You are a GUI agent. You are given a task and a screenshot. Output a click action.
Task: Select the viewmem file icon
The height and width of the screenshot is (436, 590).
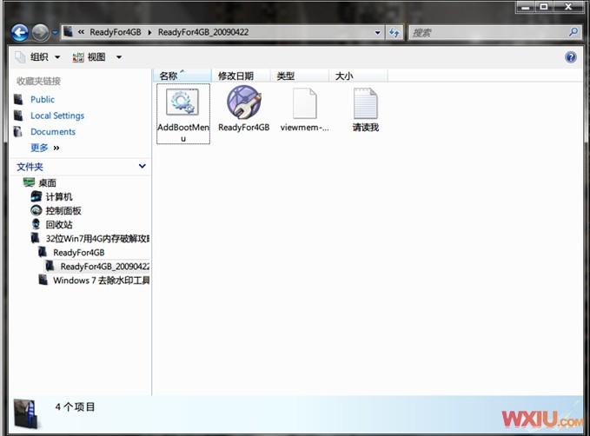point(305,103)
